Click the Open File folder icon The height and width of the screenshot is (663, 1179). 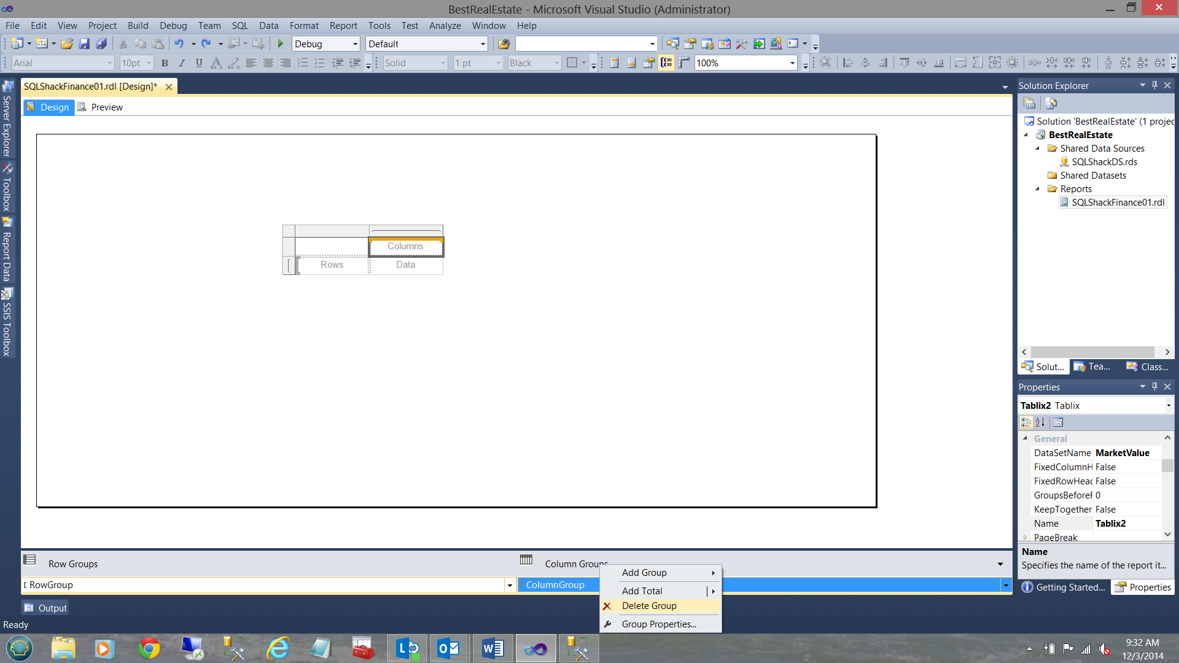(67, 44)
